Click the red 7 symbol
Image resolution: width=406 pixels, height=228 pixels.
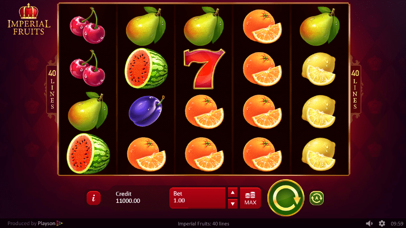point(204,69)
